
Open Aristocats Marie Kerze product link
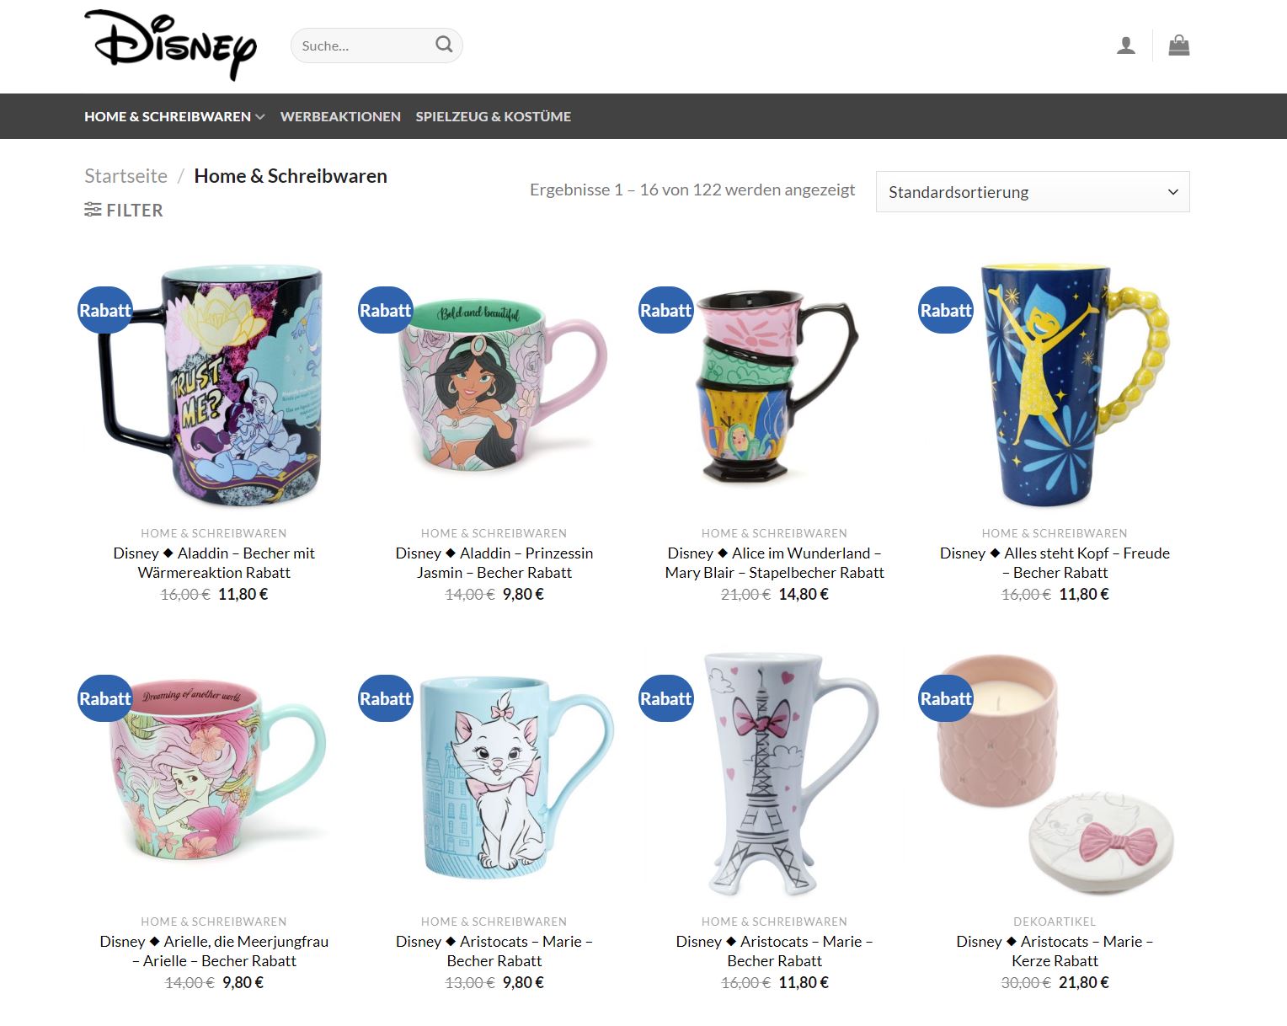(1055, 951)
